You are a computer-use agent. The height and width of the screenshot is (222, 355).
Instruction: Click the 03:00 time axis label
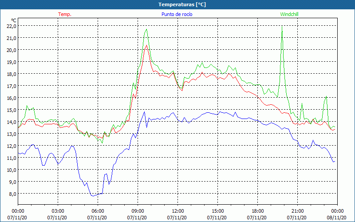(58, 211)
